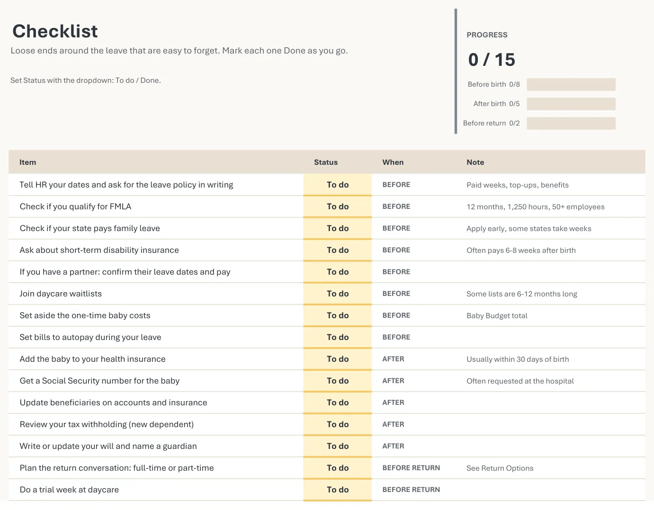Select item 'Get a Social Security number for the baby'
The width and height of the screenshot is (654, 510).
click(x=99, y=381)
